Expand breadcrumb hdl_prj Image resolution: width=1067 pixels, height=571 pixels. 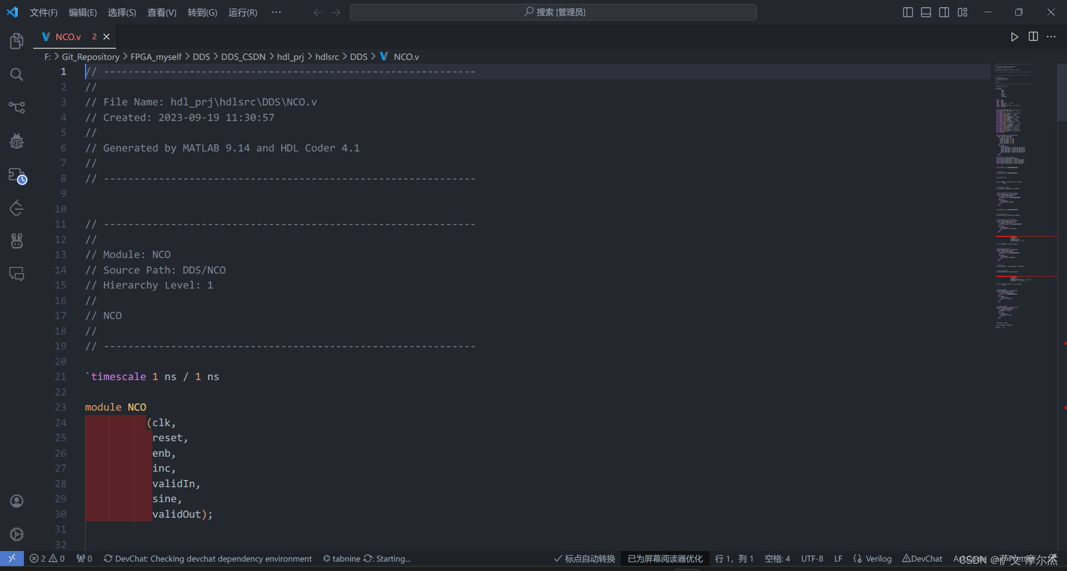290,57
